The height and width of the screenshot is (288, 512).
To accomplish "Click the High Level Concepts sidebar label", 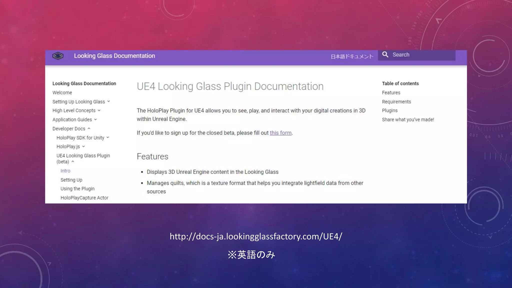I will (x=74, y=110).
